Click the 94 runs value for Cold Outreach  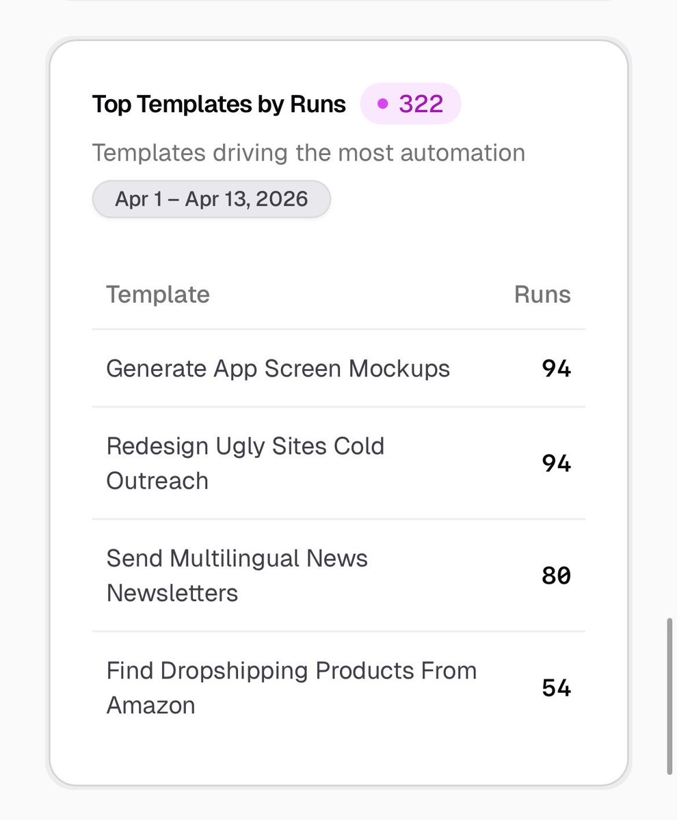557,464
